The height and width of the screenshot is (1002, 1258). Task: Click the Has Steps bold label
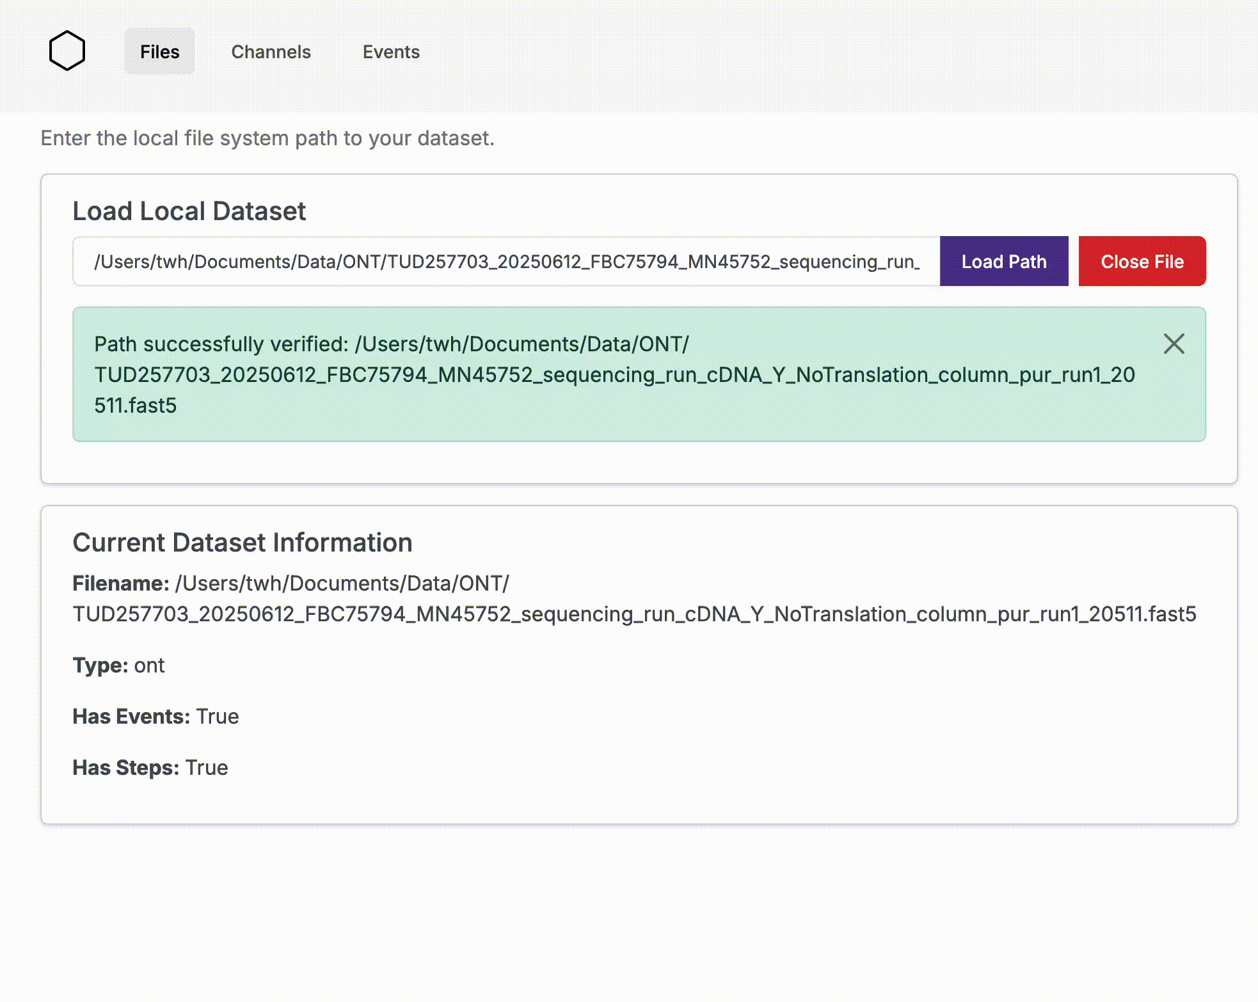[125, 768]
